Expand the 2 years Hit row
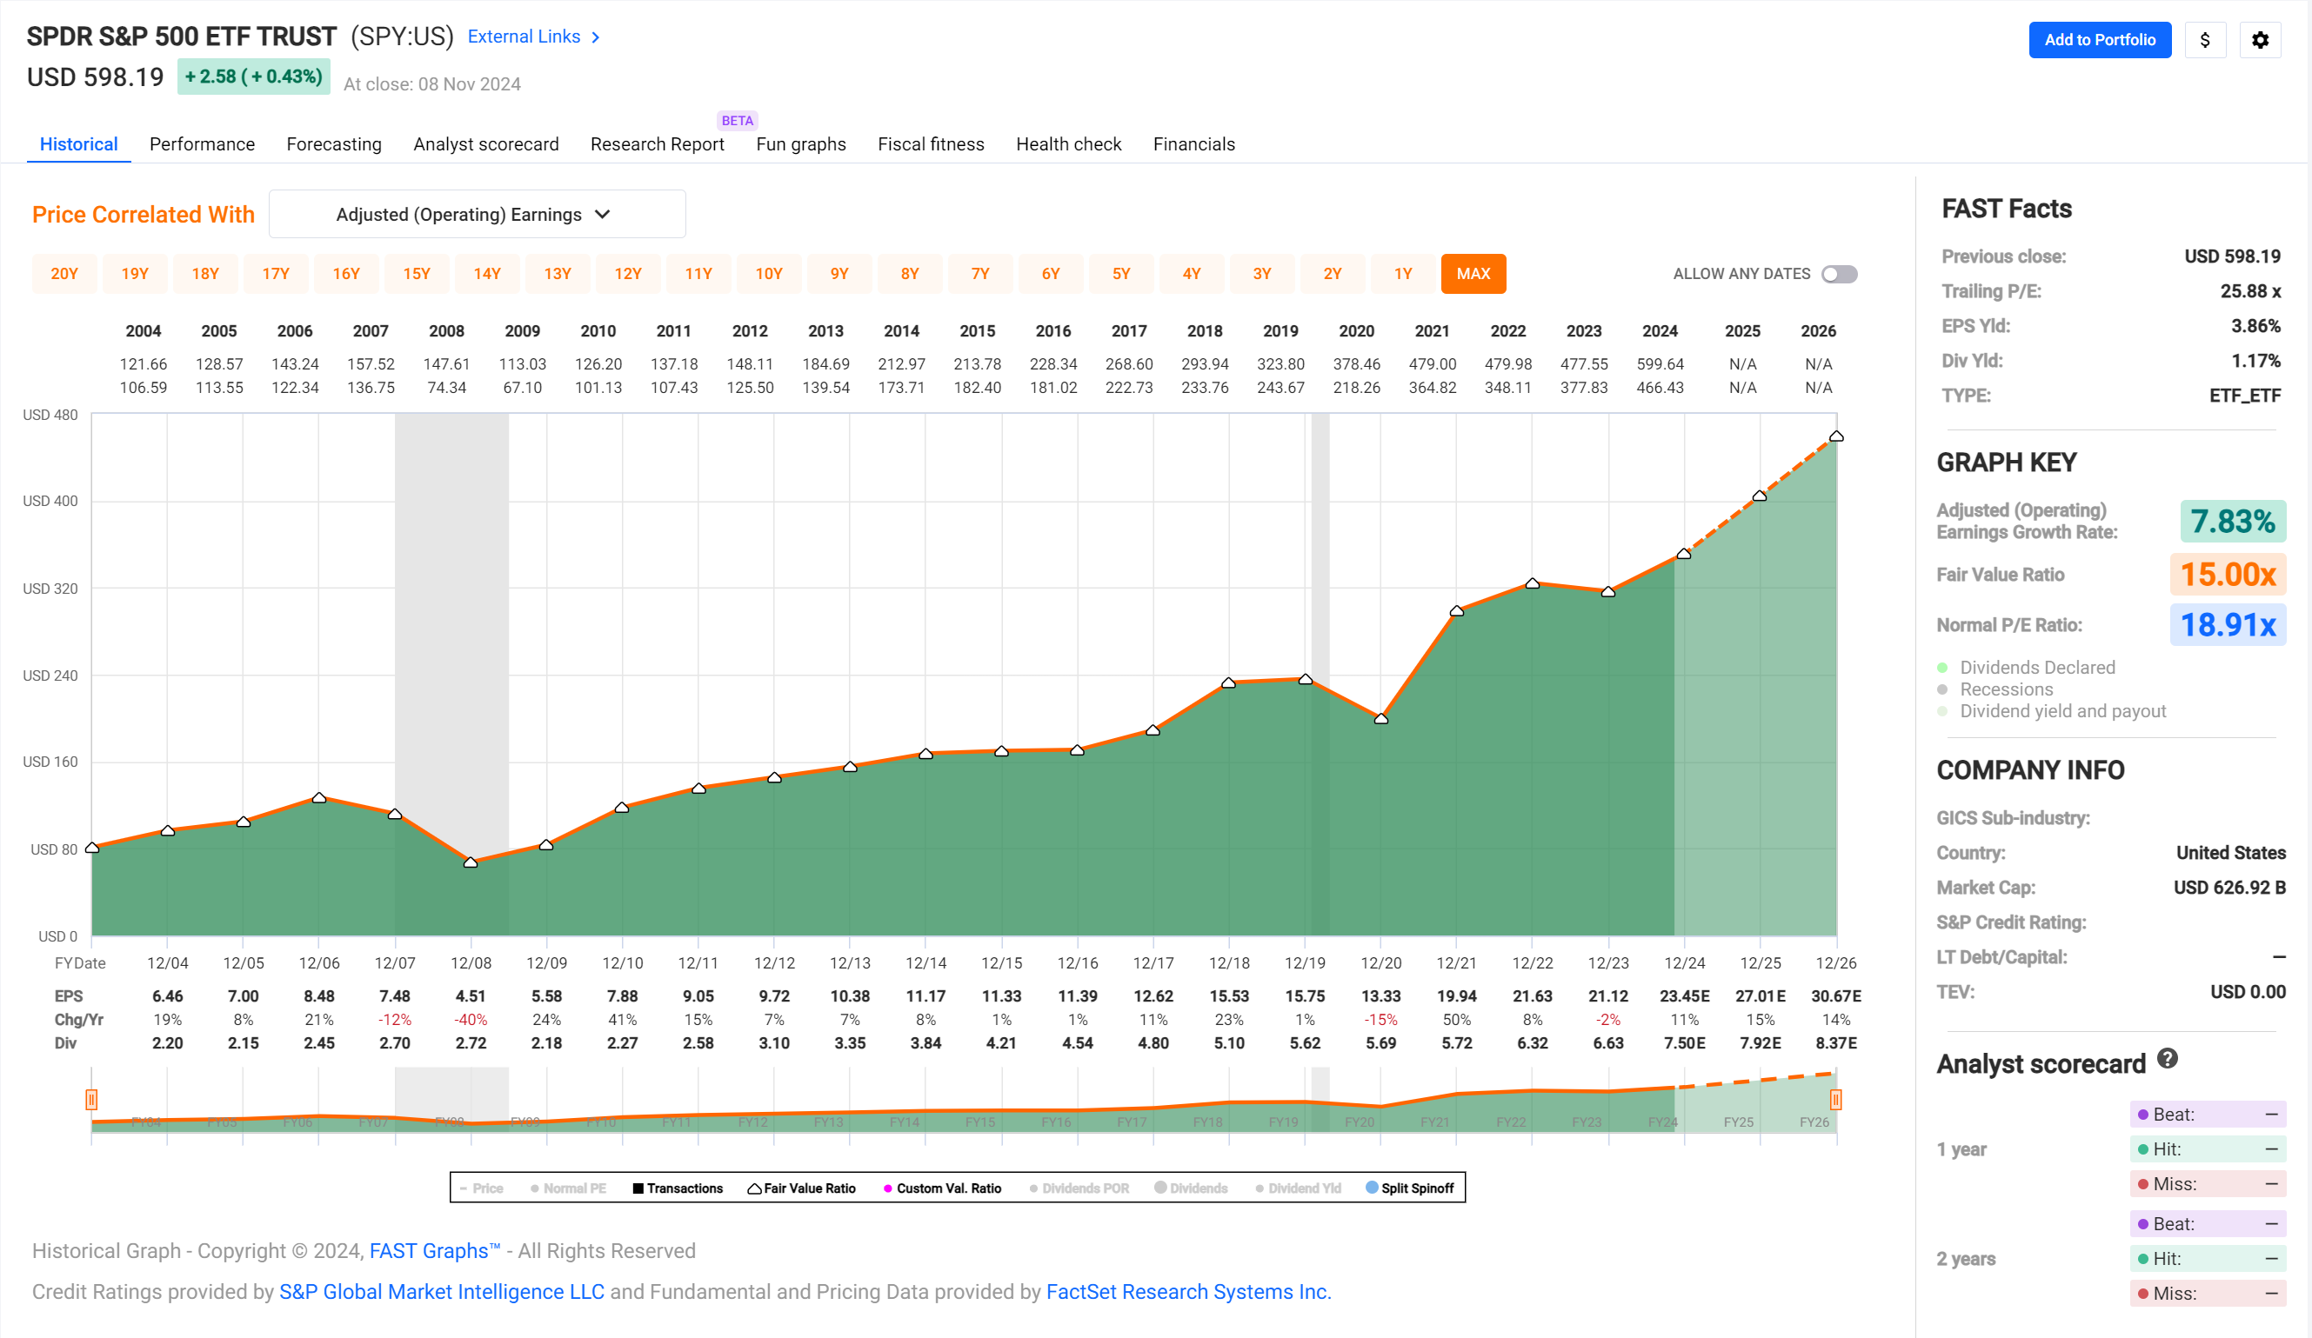The width and height of the screenshot is (2312, 1338). pos(2208,1260)
